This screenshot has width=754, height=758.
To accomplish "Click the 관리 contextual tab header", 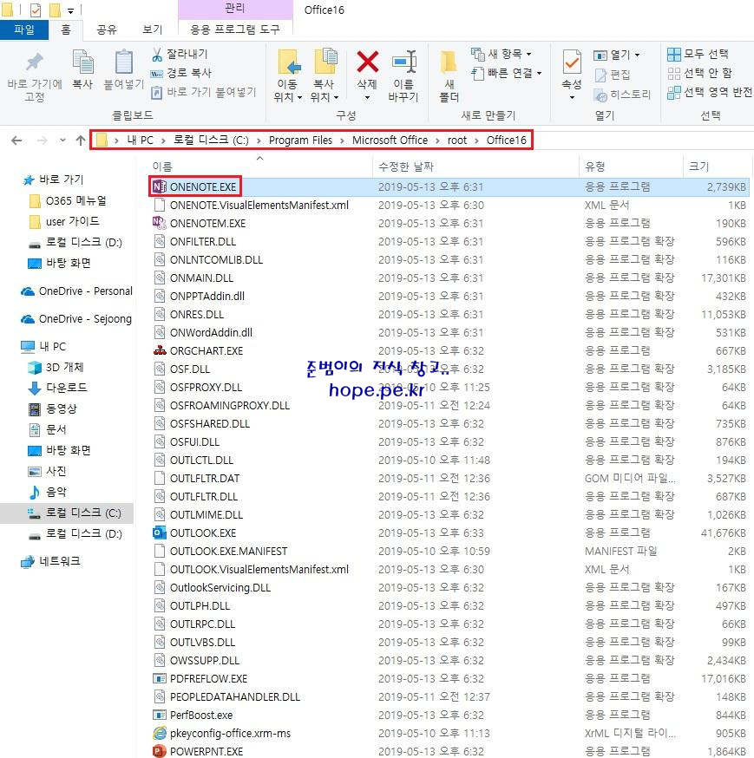I will coord(235,9).
